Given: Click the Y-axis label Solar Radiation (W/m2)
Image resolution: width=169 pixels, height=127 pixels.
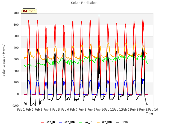Looking at the screenshot, I should [4, 60].
